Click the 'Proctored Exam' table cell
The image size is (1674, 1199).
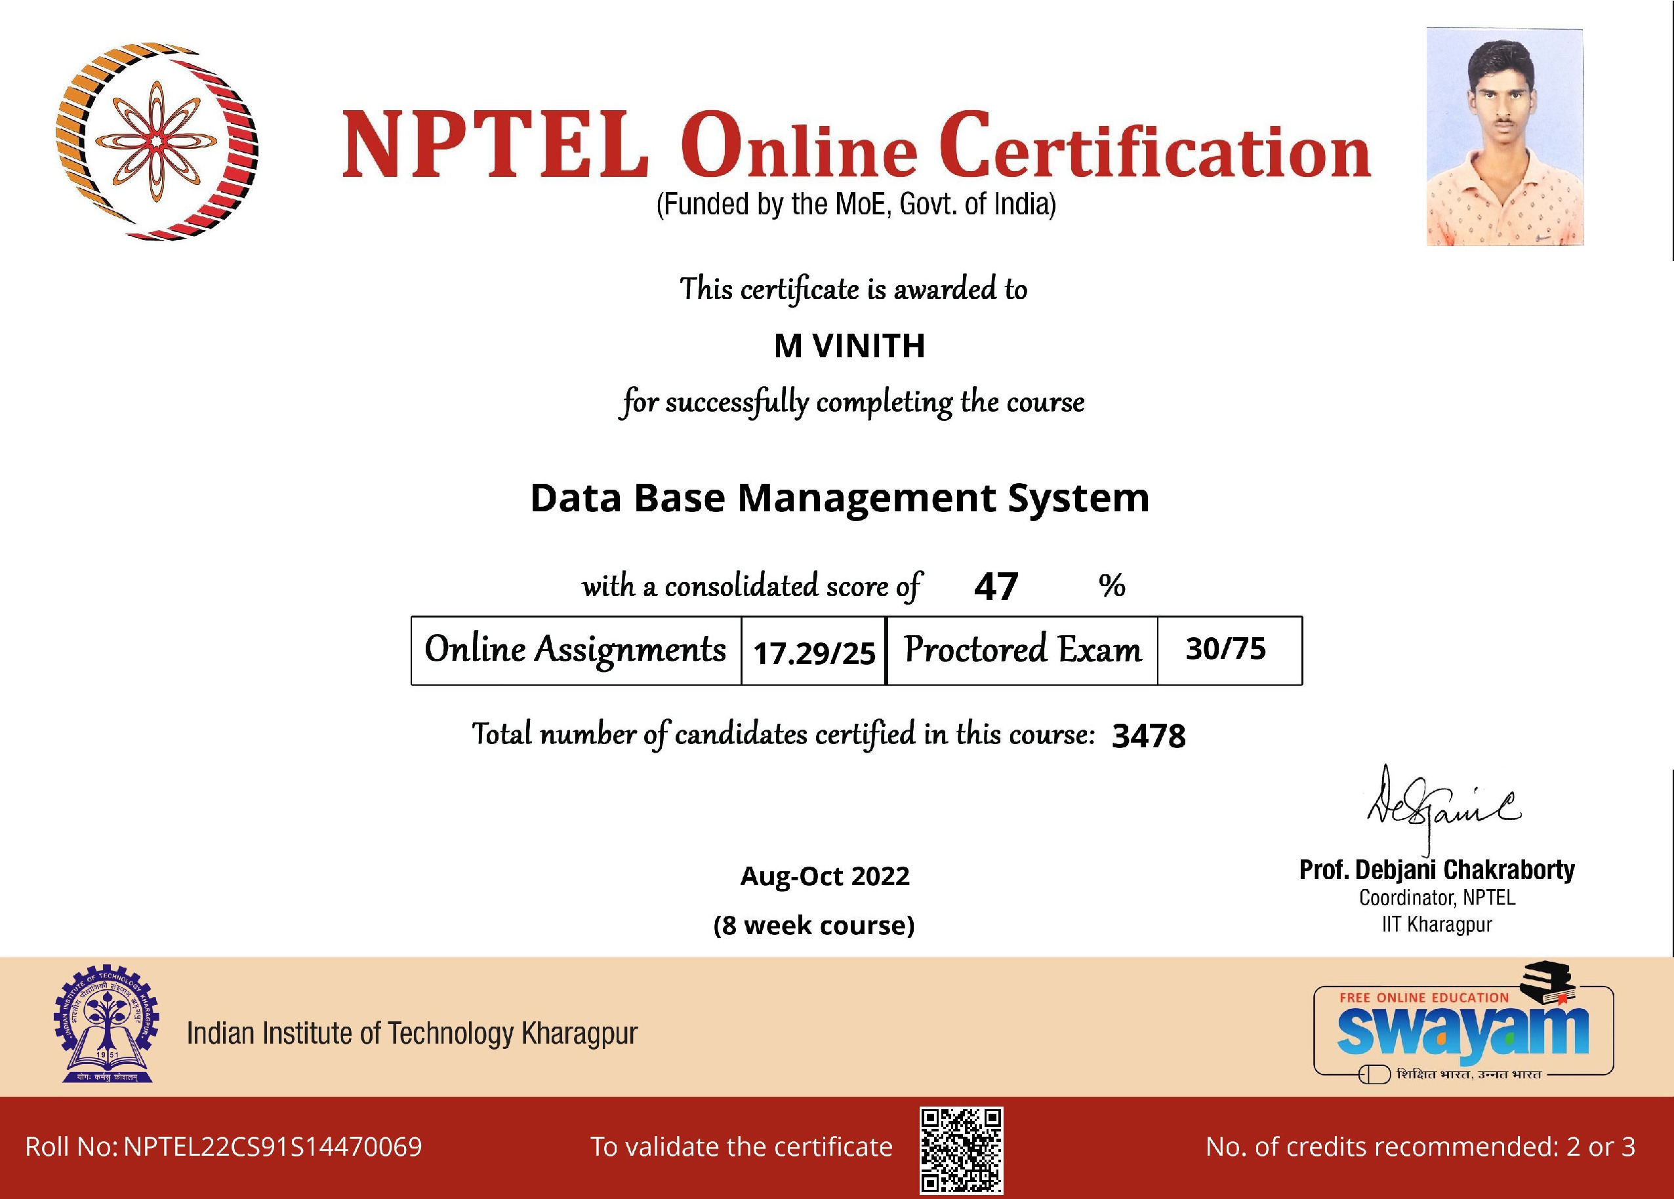pos(1022,651)
